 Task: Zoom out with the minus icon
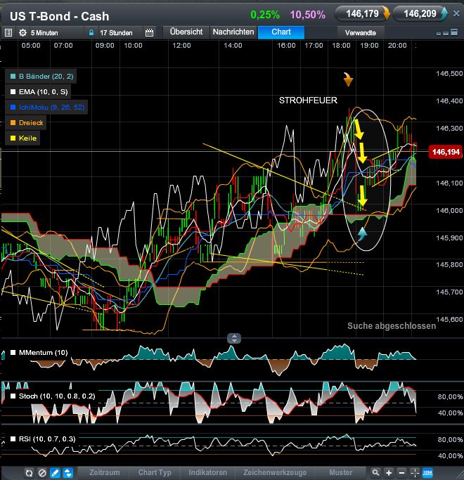[401, 473]
